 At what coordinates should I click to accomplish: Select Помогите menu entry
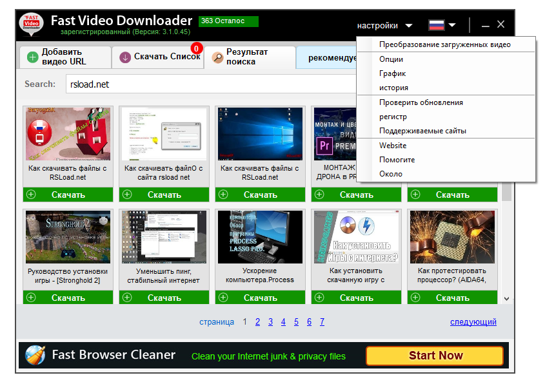[x=446, y=160]
